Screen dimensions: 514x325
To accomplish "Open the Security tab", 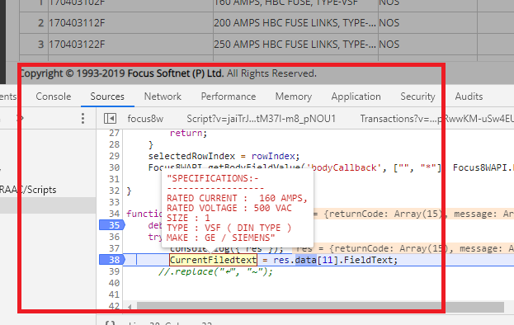I will pyautogui.click(x=417, y=97).
